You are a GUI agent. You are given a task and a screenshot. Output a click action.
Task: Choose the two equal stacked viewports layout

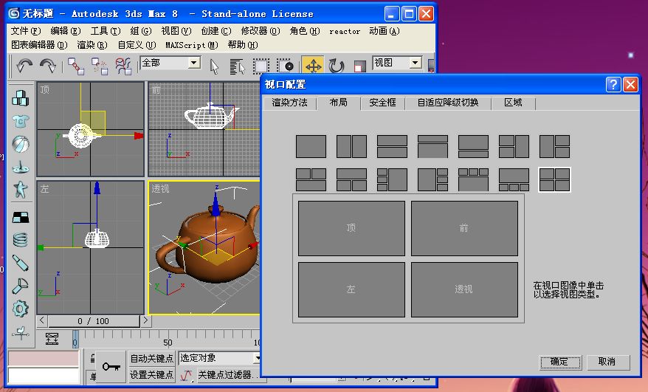tap(392, 146)
